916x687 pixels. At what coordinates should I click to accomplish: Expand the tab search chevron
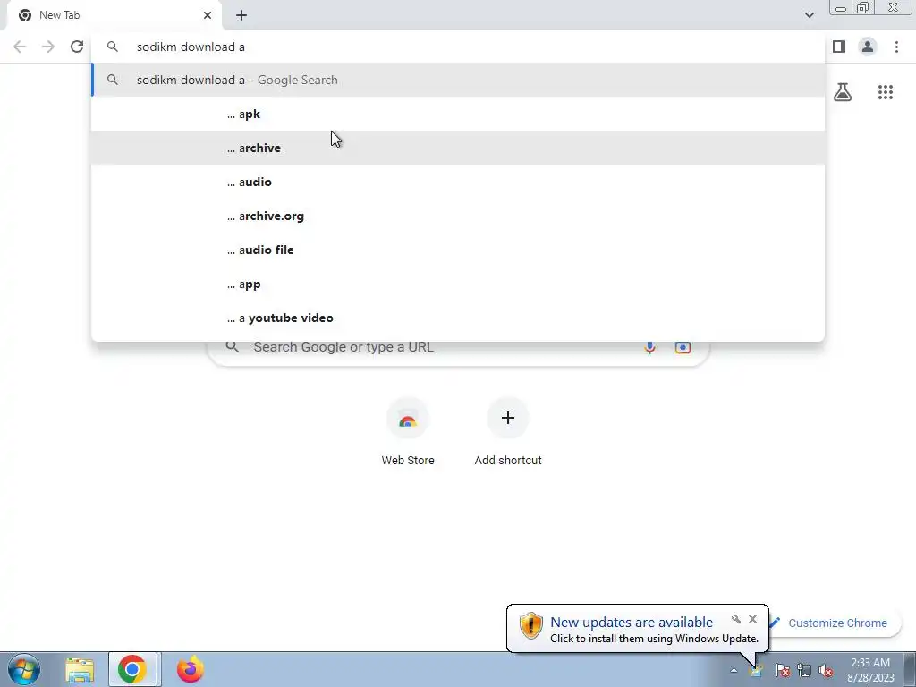809,15
